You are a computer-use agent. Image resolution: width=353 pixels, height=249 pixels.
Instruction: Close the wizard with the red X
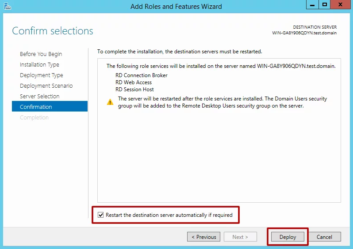[341, 5]
